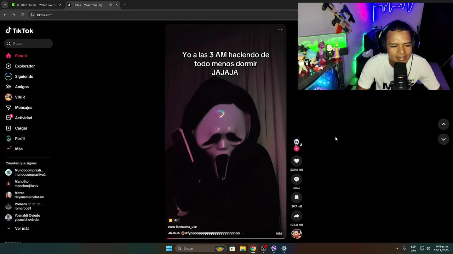The image size is (453, 254).
Task: Click the video progress bar
Action: tap(226, 238)
